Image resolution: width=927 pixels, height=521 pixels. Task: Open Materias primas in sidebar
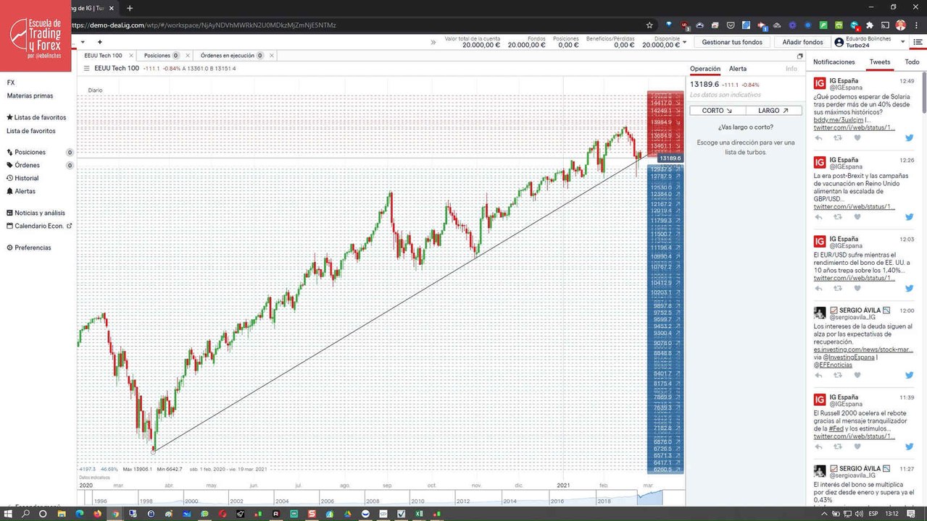pos(30,96)
